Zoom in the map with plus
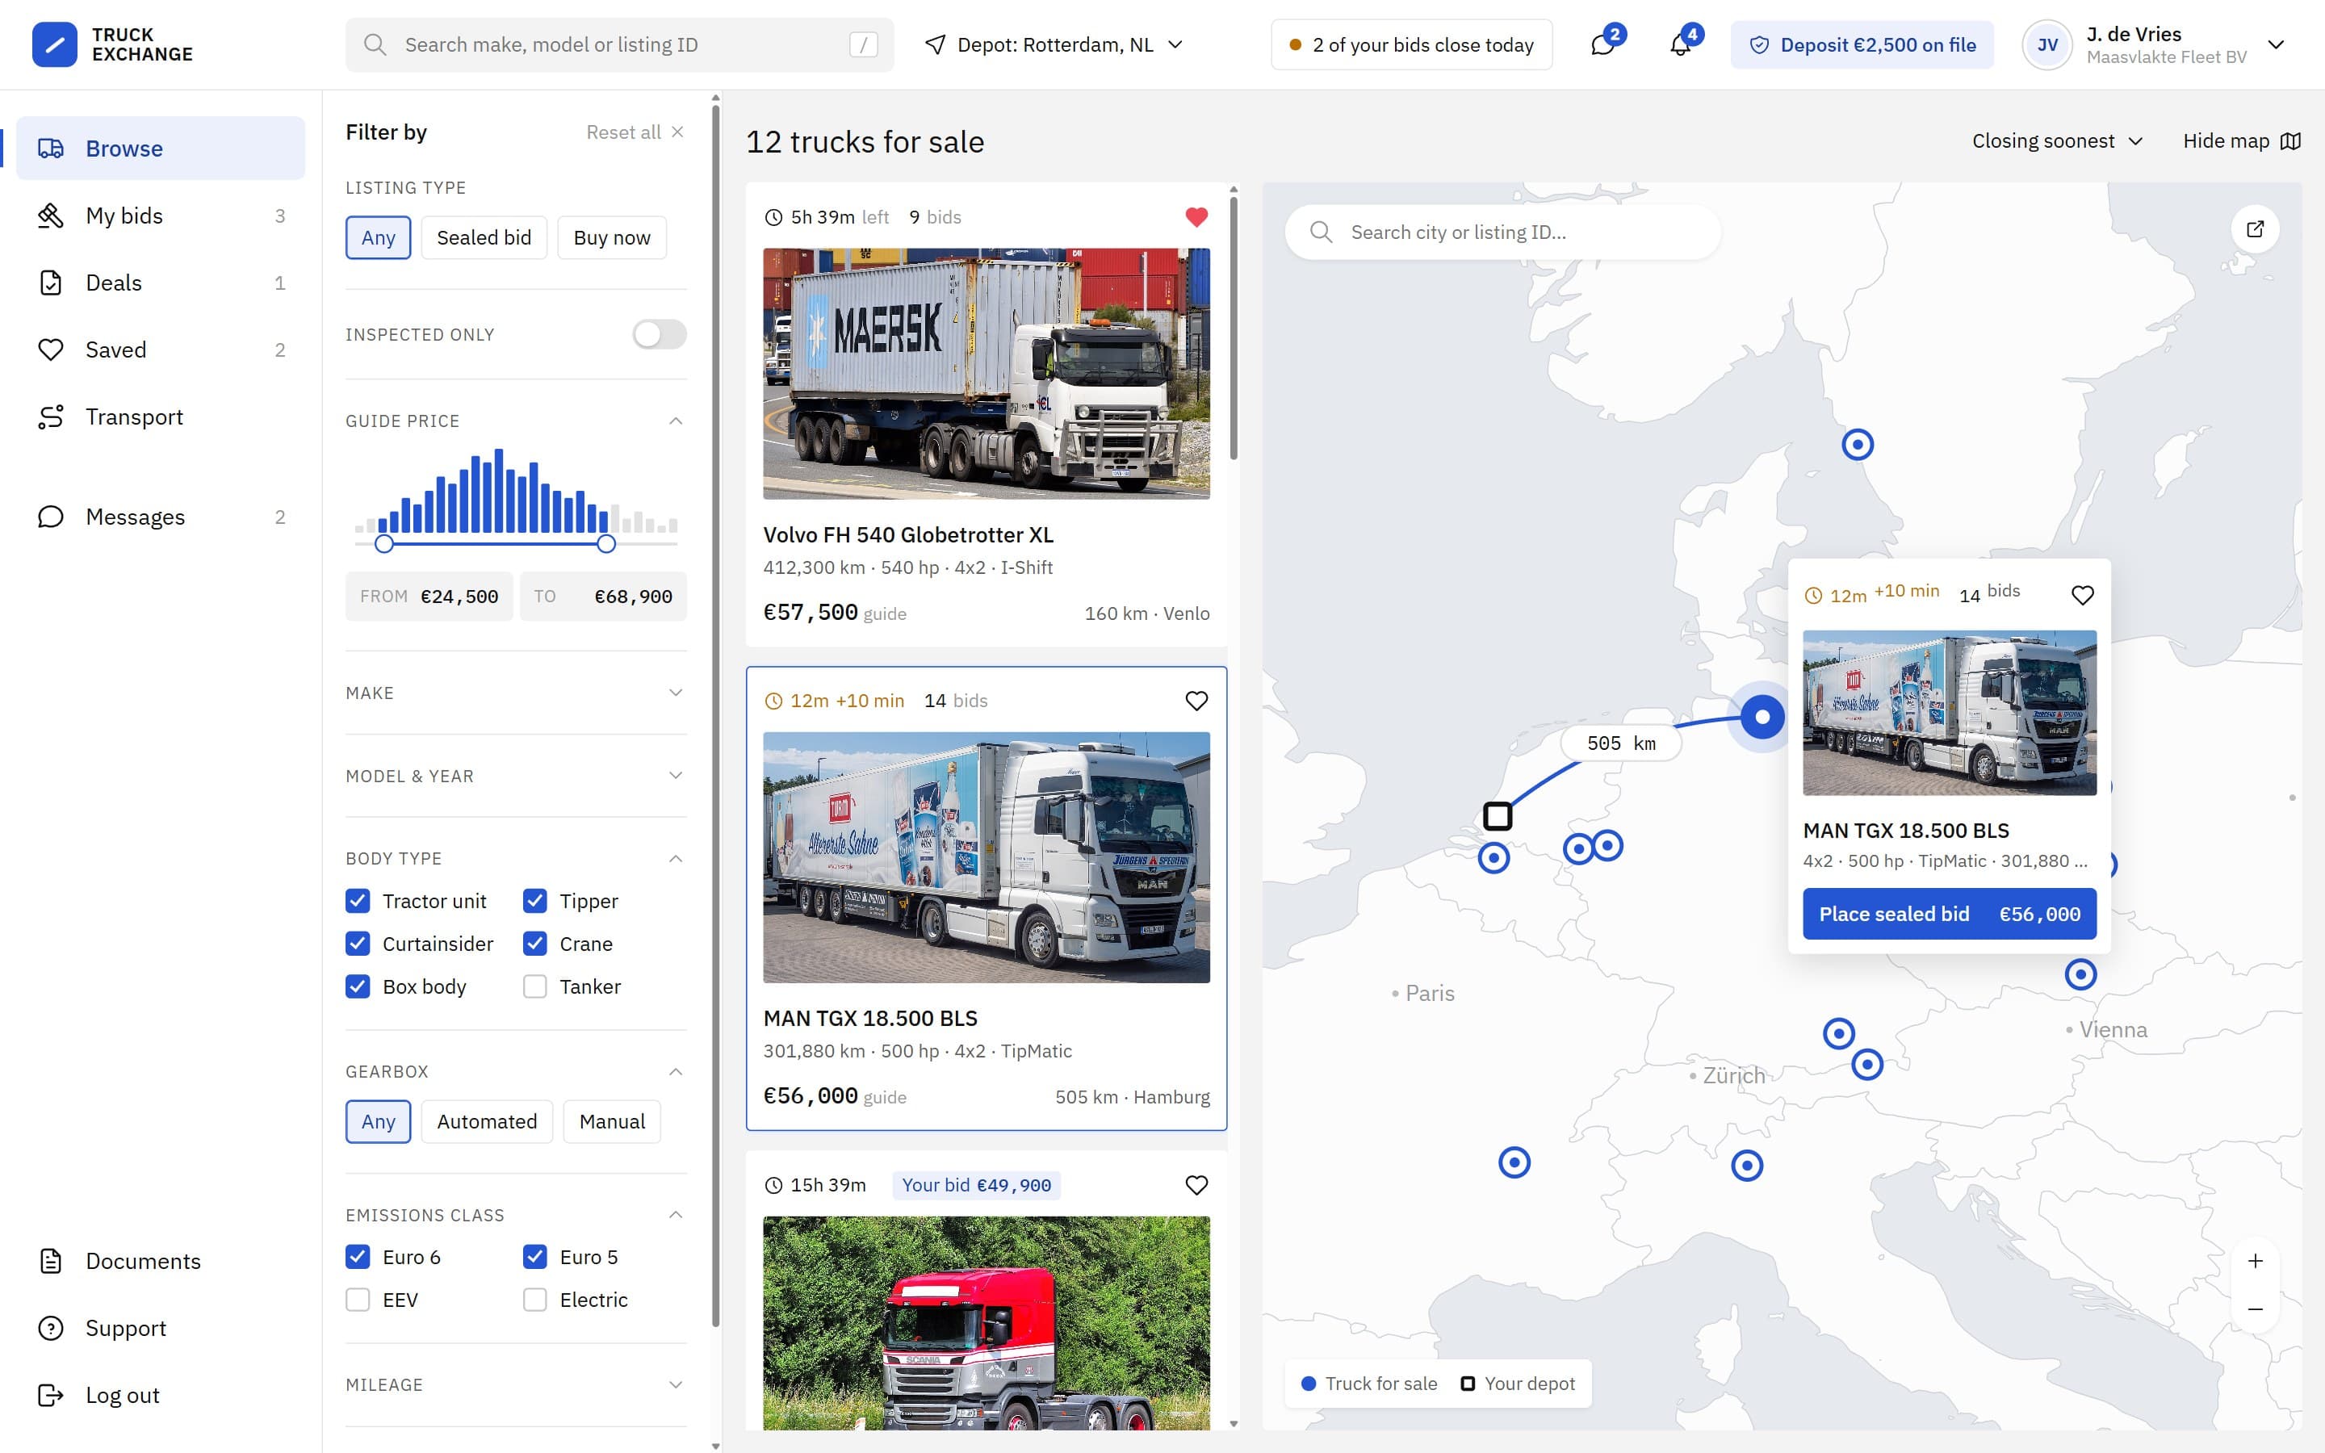This screenshot has height=1453, width=2325. (2255, 1260)
